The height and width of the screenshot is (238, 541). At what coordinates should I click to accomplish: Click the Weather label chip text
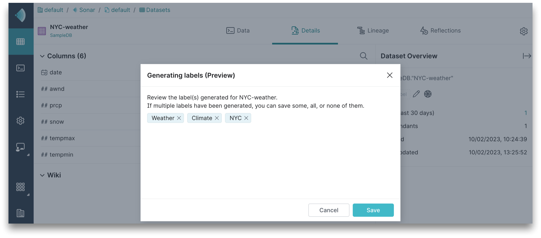(163, 118)
